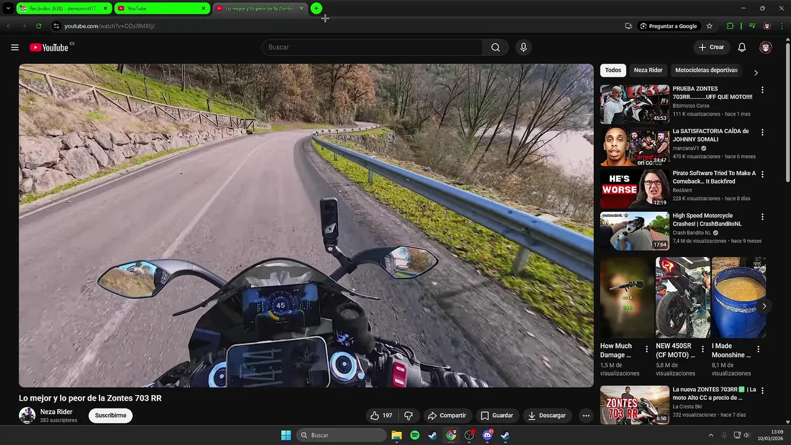Open Neza Rider channel avatar
The image size is (791, 445).
pos(27,415)
